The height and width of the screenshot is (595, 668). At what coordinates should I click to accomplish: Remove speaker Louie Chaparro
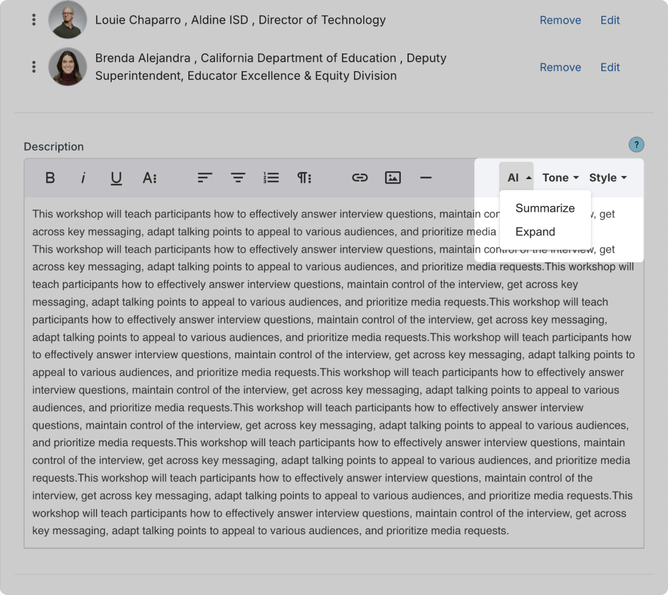click(561, 20)
